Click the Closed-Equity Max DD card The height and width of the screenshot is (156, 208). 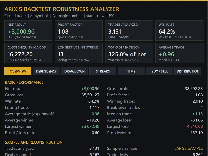click(28, 53)
